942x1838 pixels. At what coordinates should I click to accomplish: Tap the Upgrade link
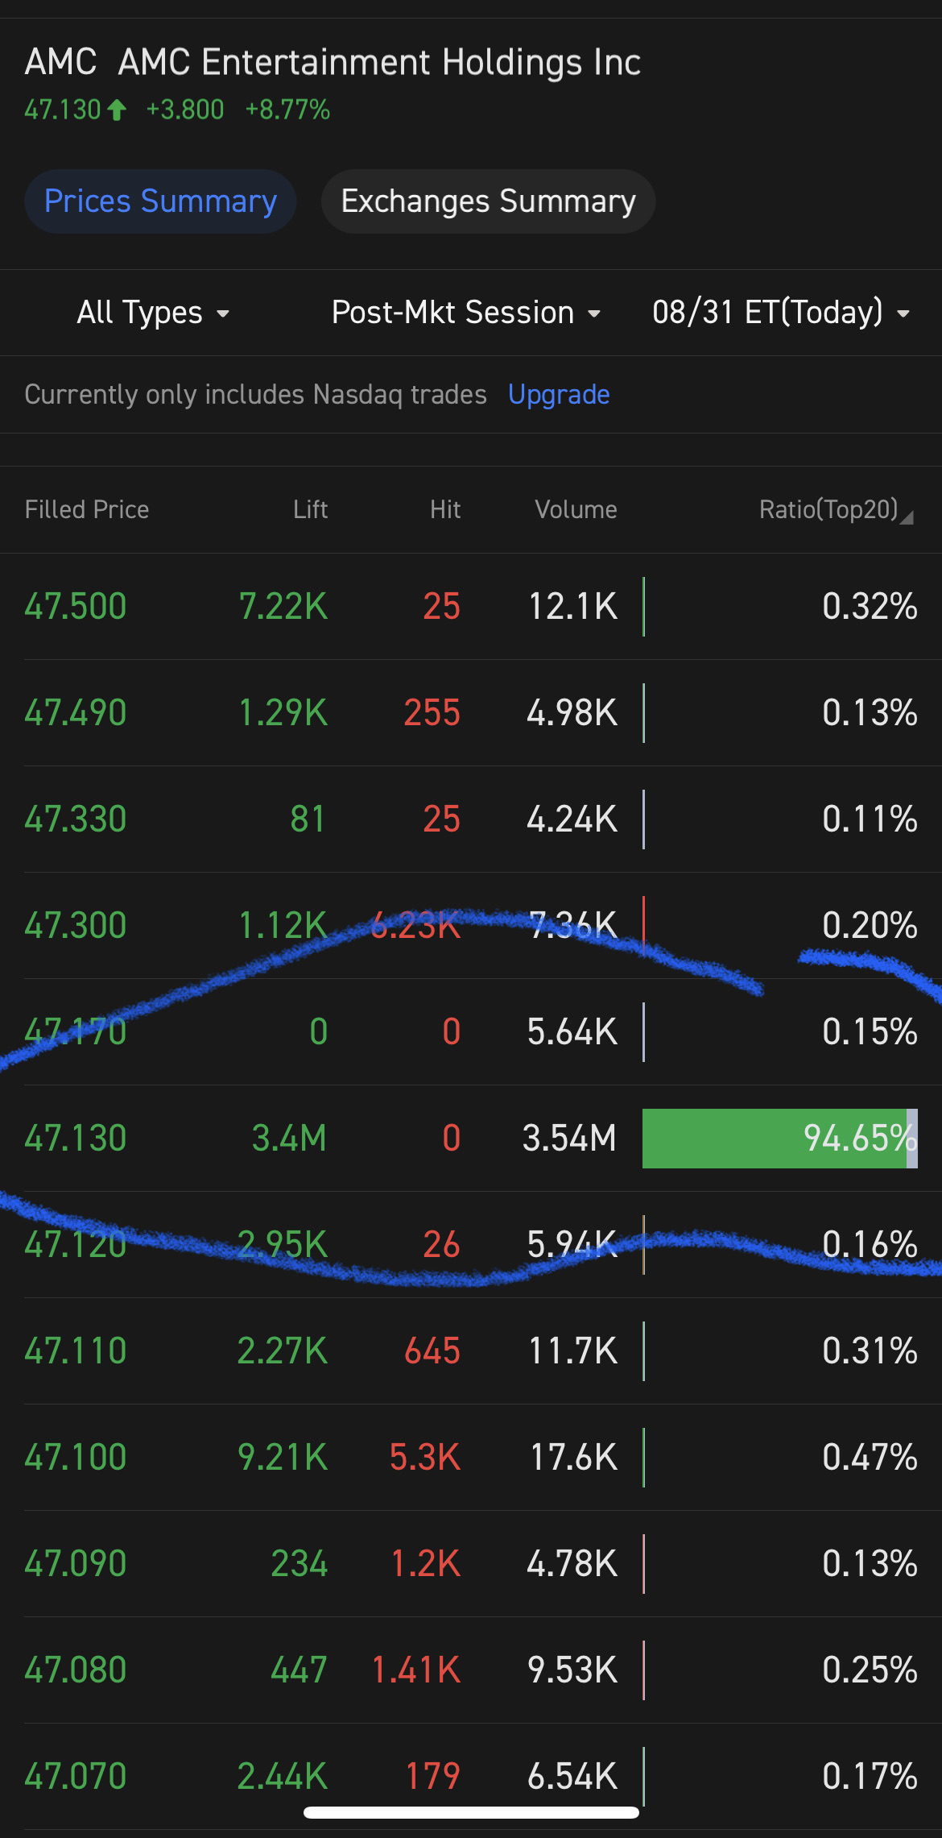pyautogui.click(x=559, y=395)
